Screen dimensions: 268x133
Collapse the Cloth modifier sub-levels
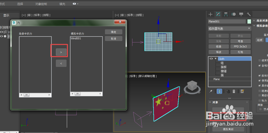tap(215, 59)
